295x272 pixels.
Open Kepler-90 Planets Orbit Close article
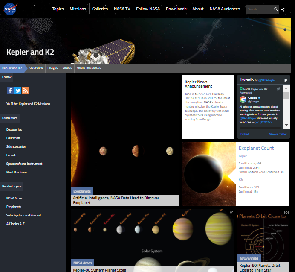[x=260, y=268]
